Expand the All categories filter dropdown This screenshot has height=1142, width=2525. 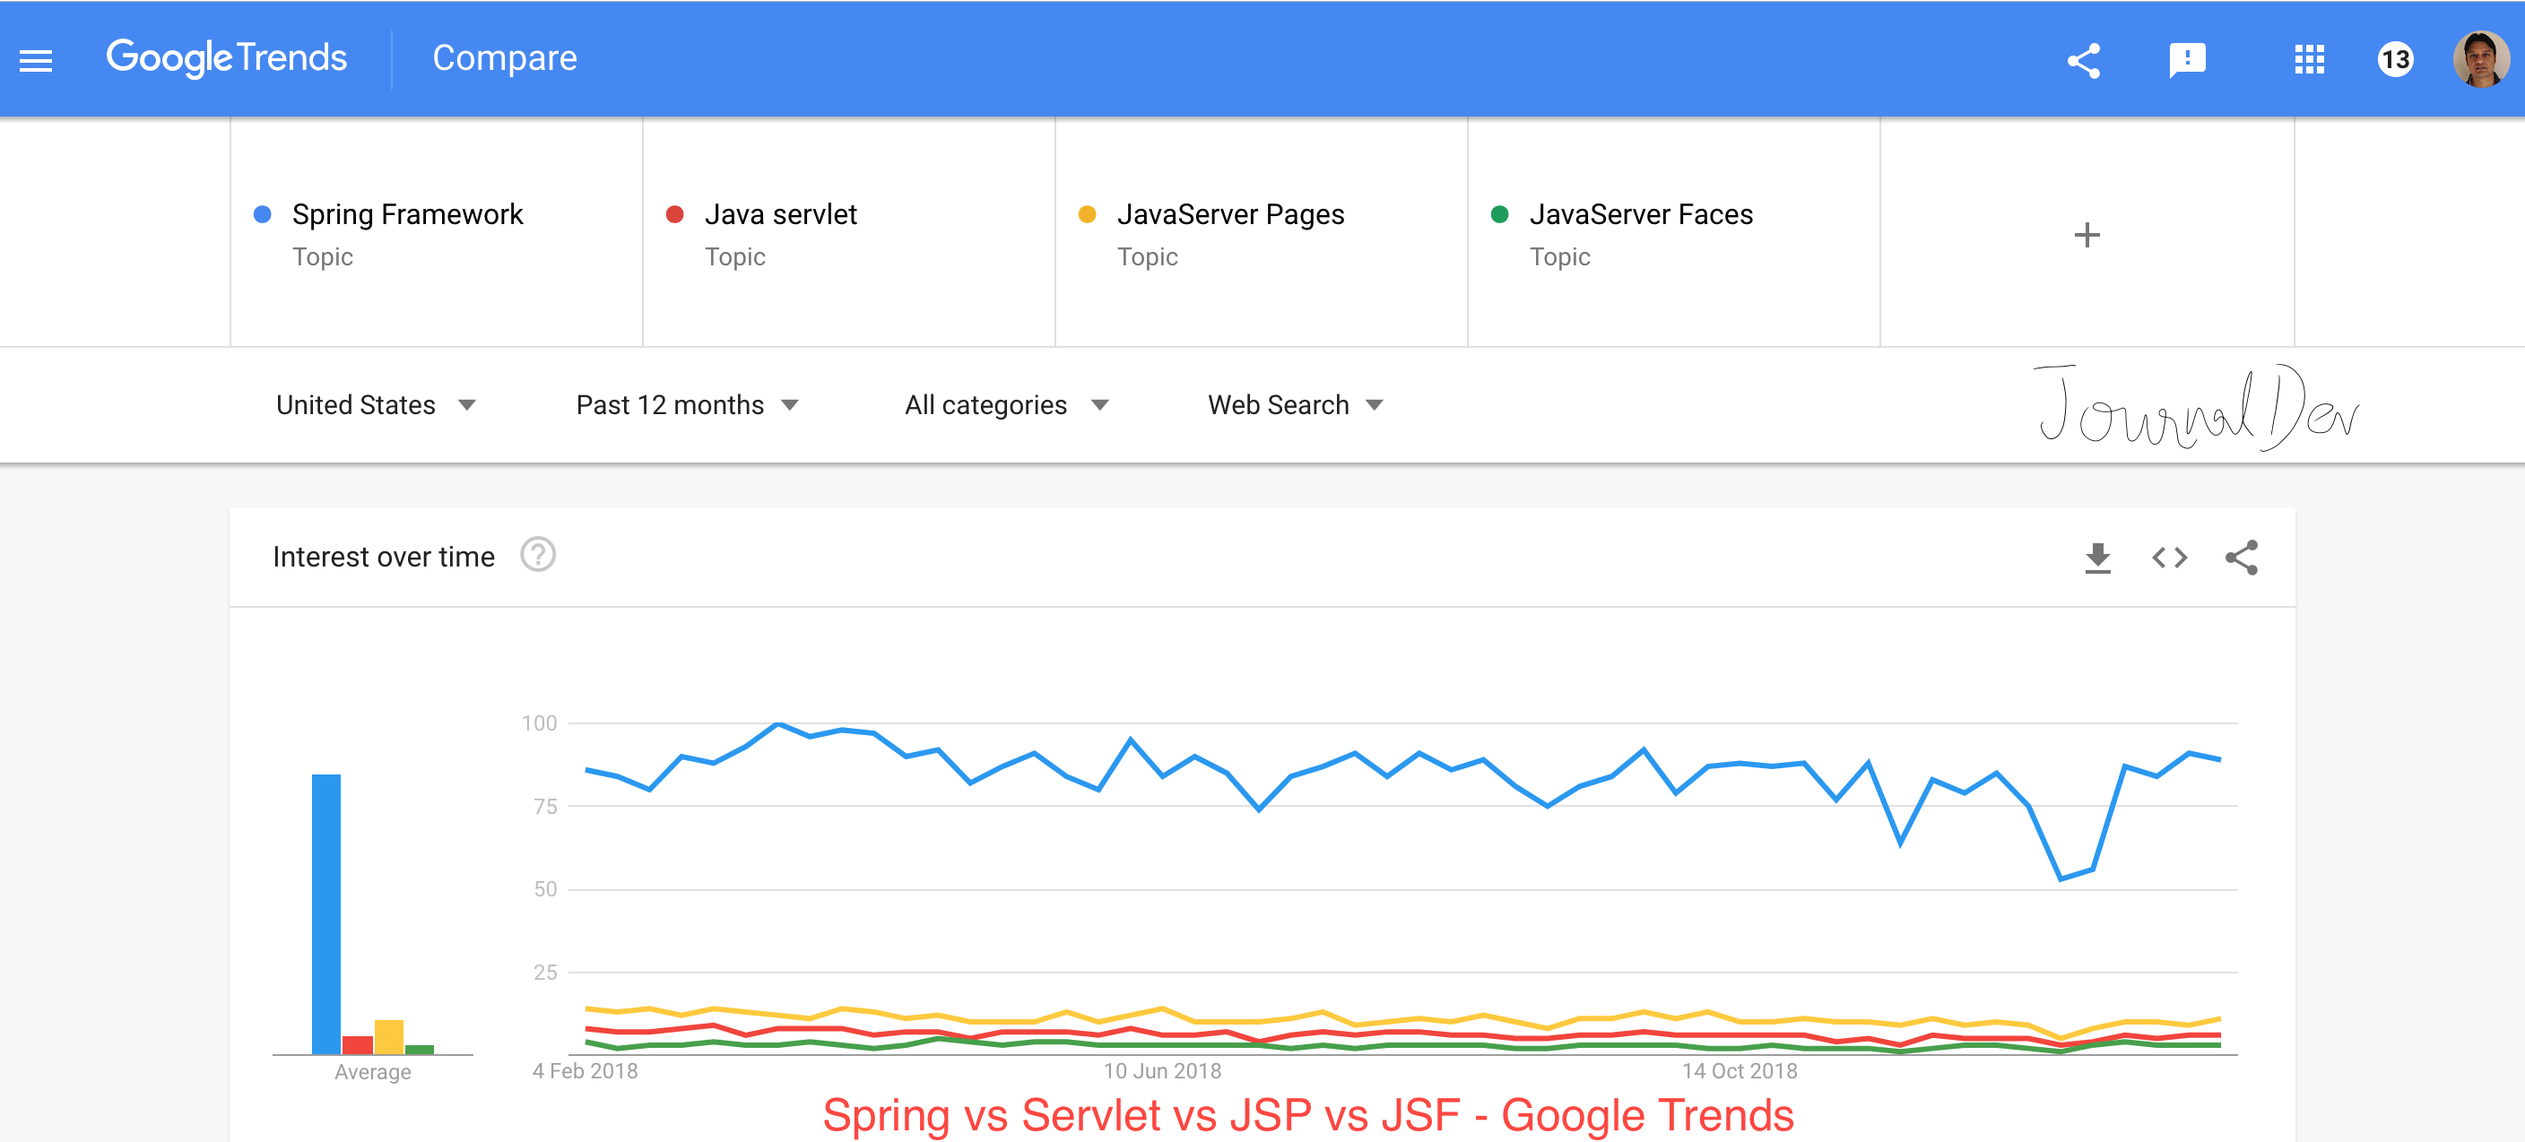[1003, 406]
